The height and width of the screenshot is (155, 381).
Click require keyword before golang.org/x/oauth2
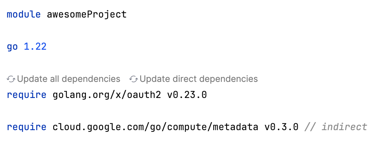point(26,95)
